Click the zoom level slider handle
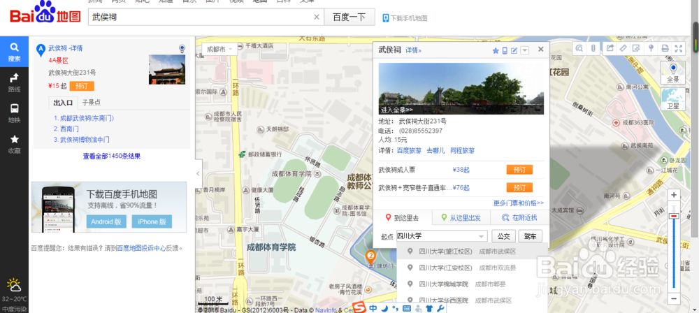Viewport: 699px width, 313px height. click(674, 217)
